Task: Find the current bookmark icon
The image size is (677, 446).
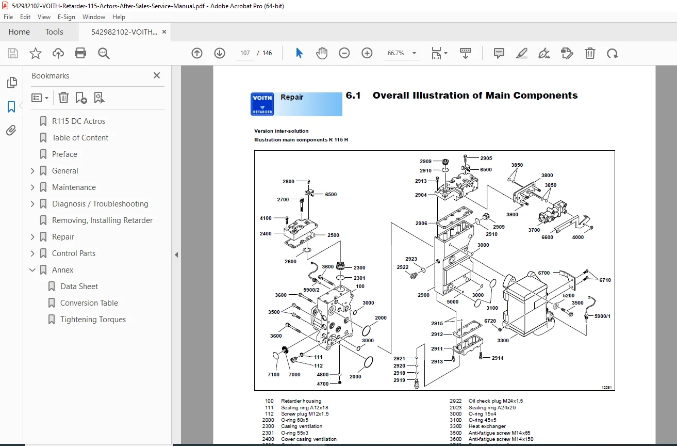Action: (99, 98)
